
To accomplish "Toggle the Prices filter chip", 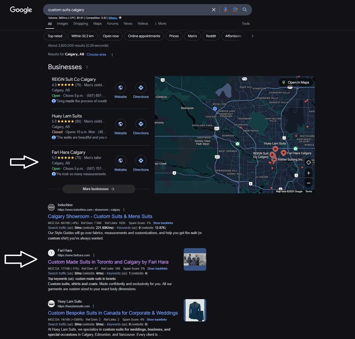I will click(174, 36).
